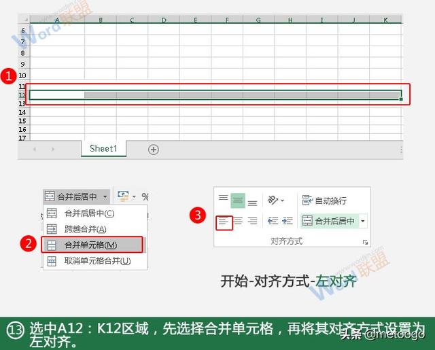The height and width of the screenshot is (350, 435).
Task: Select column K header
Action: coord(385,20)
